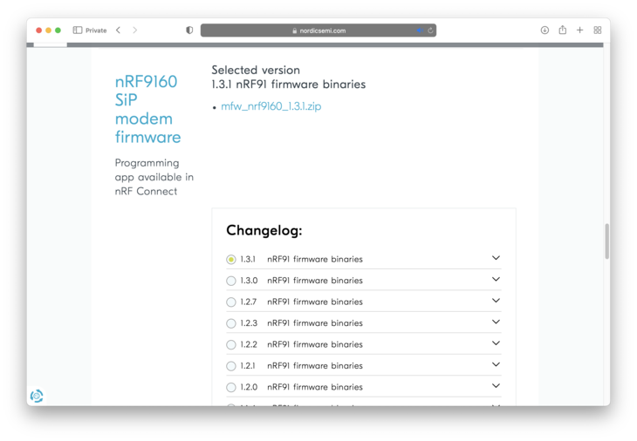637x441 pixels.
Task: Click the green fullscreen window button
Action: click(x=58, y=31)
